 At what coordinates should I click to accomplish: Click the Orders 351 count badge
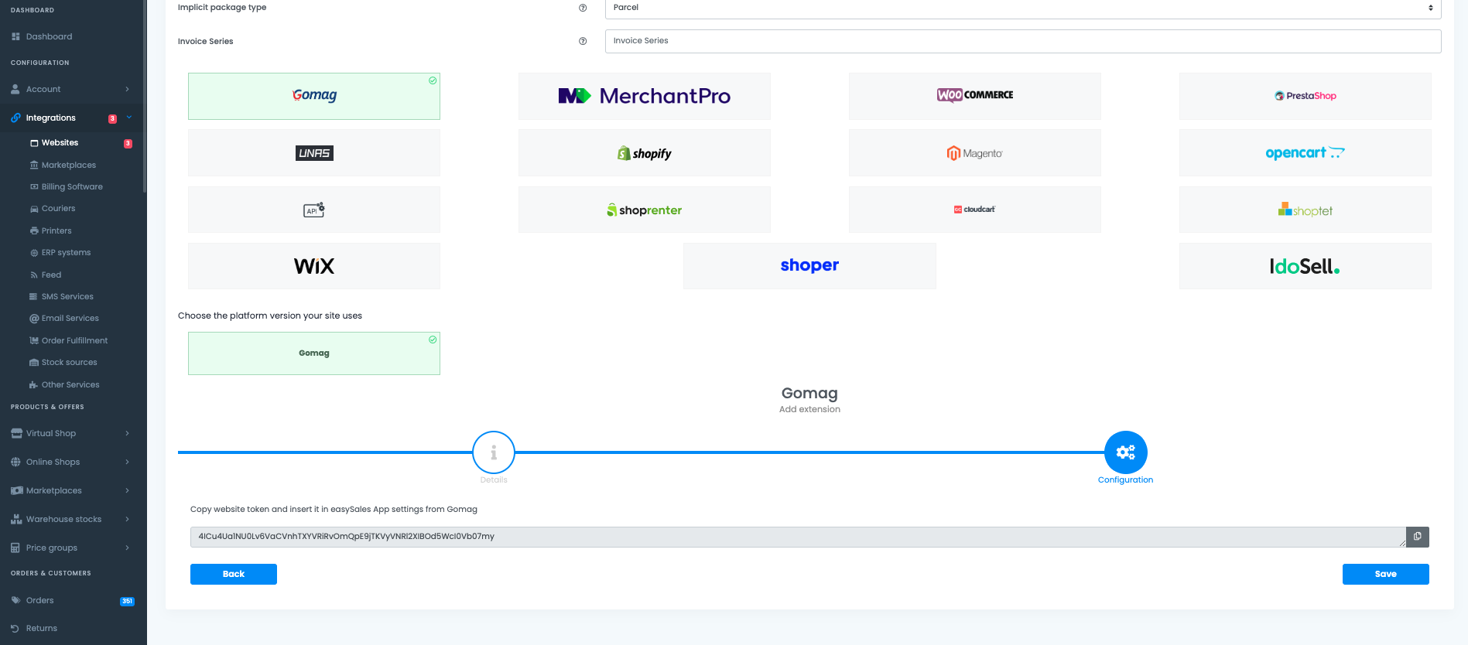(127, 601)
